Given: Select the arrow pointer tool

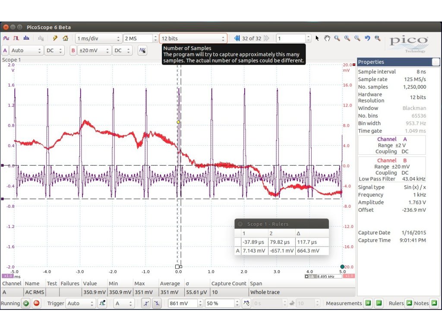Looking at the screenshot, I should [317, 38].
